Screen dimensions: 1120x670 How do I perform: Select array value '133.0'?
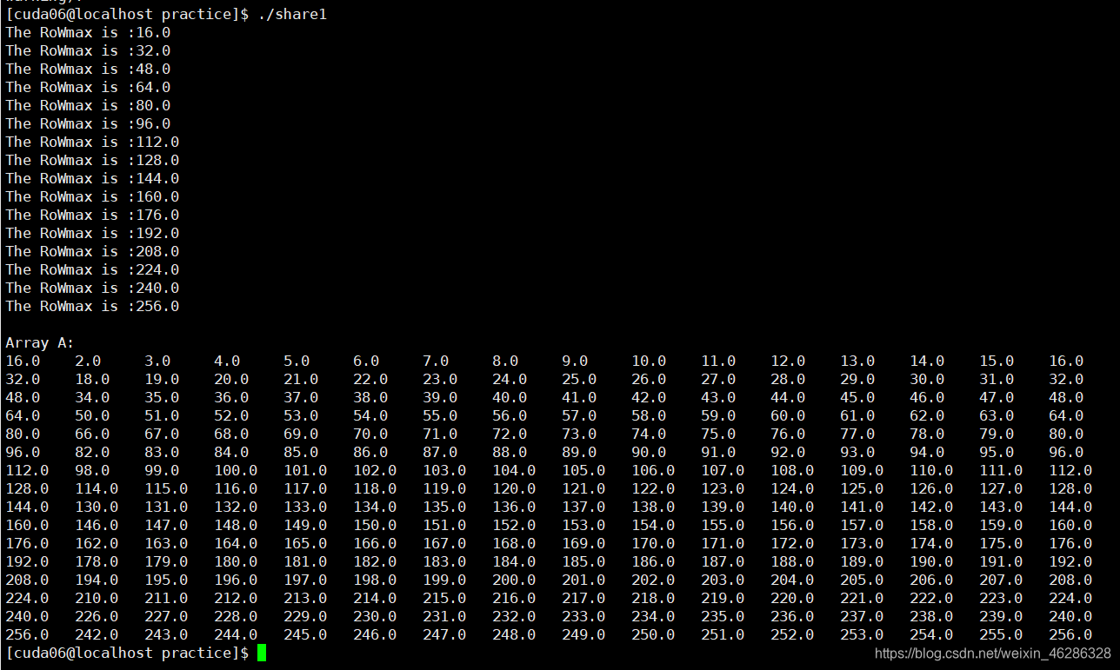click(x=305, y=507)
